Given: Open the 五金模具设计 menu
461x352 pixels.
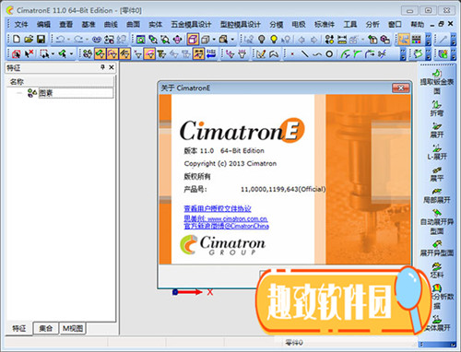Looking at the screenshot, I should pyautogui.click(x=191, y=24).
